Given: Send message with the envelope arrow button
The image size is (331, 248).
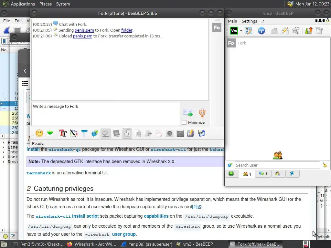Looking at the screenshot, I should tap(188, 112).
